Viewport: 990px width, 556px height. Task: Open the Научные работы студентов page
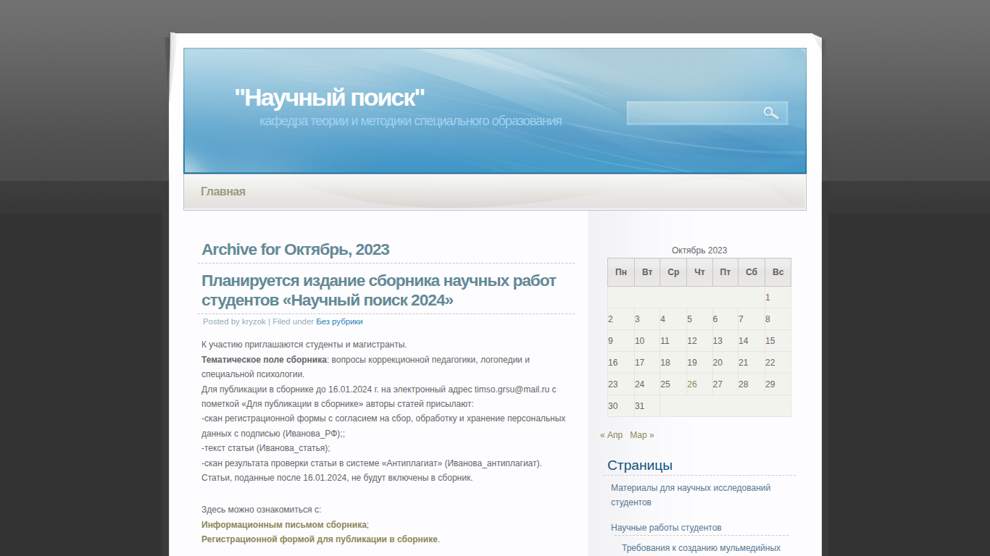point(666,528)
